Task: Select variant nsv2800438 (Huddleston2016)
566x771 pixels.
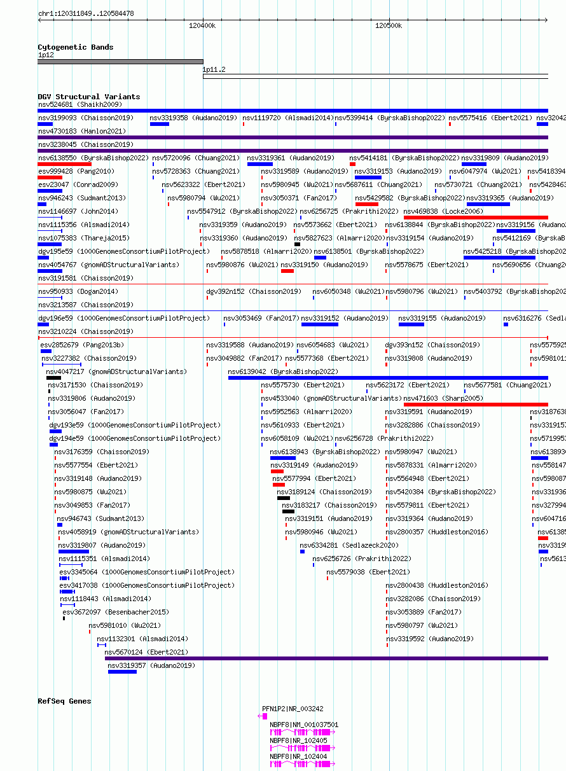Action: point(438,585)
